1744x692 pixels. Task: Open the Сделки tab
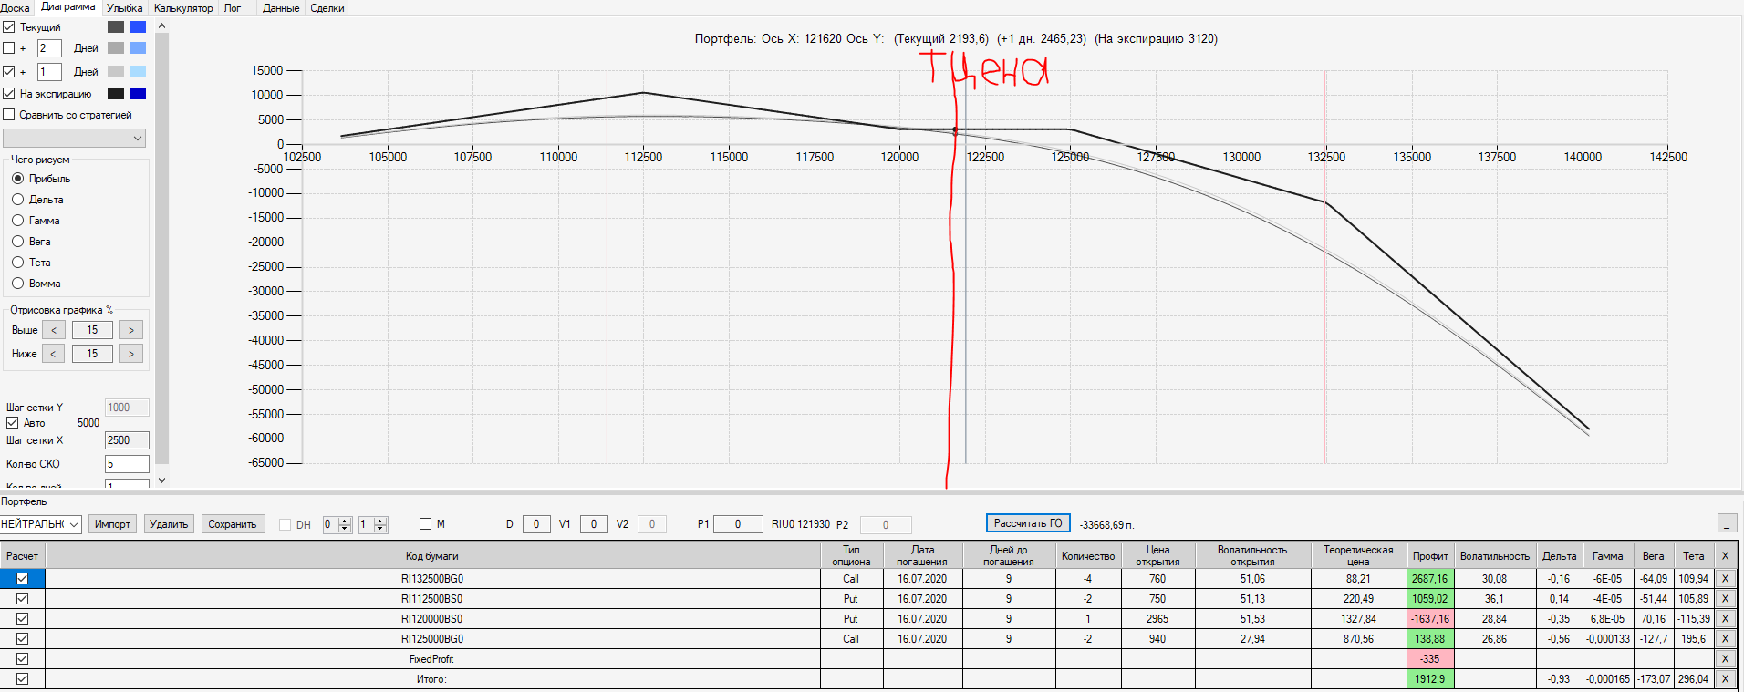click(327, 8)
